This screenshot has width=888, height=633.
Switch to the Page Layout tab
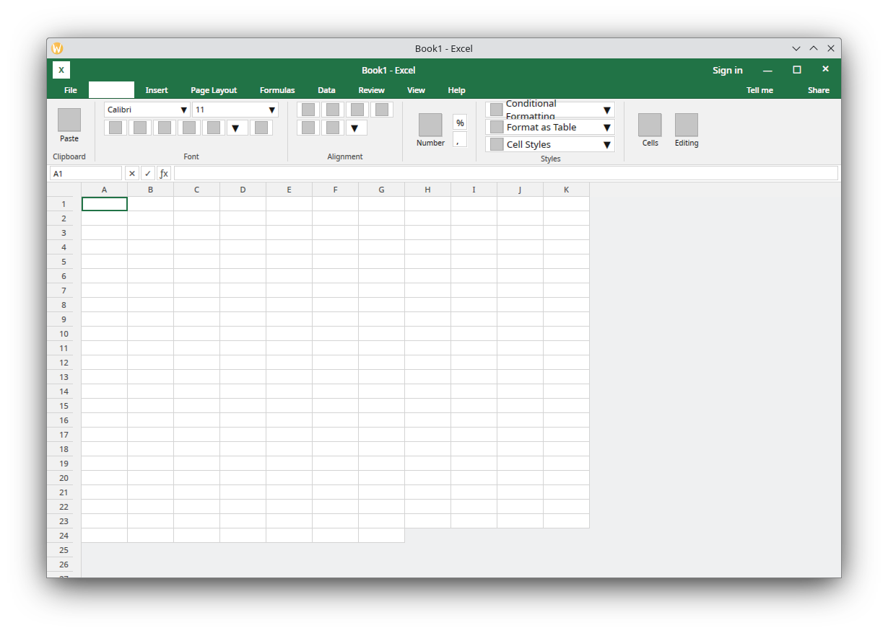[x=214, y=90]
